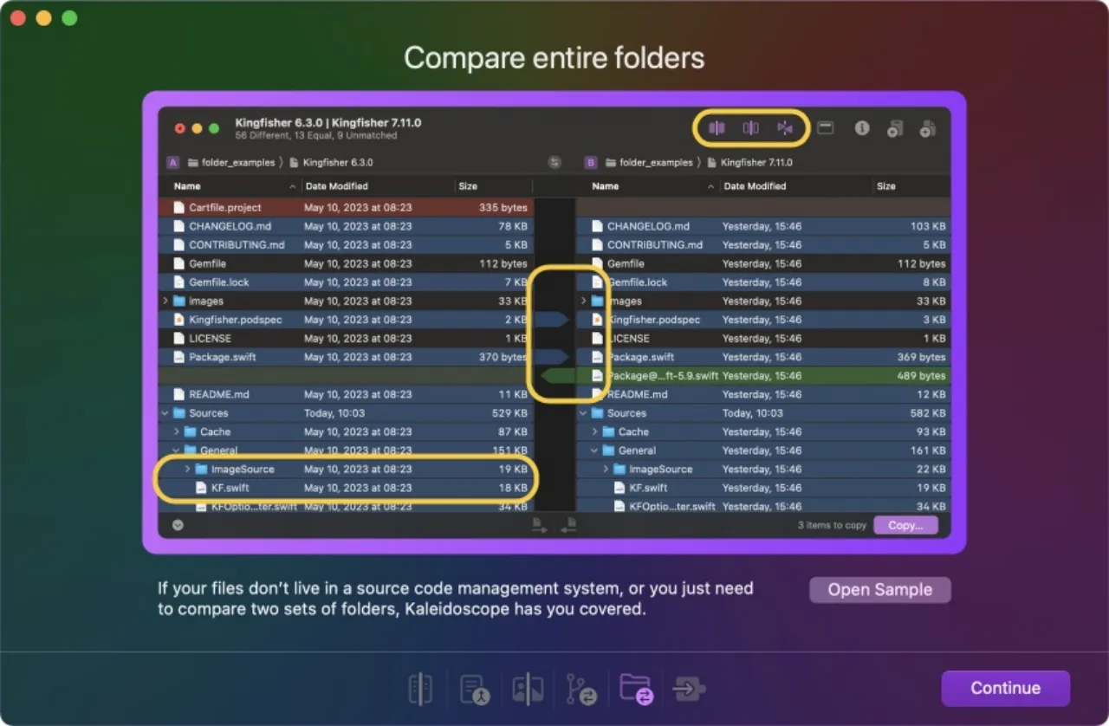This screenshot has height=726, width=1109.
Task: Click the add-folder plus icon at toolbar end
Action: pos(927,128)
